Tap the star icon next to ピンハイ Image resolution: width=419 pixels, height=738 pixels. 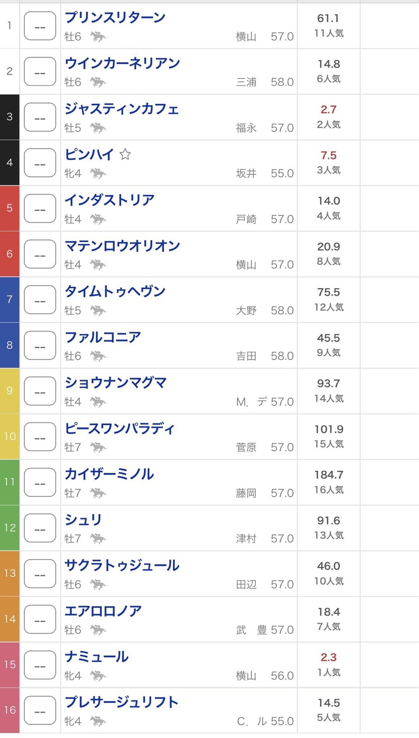click(125, 154)
